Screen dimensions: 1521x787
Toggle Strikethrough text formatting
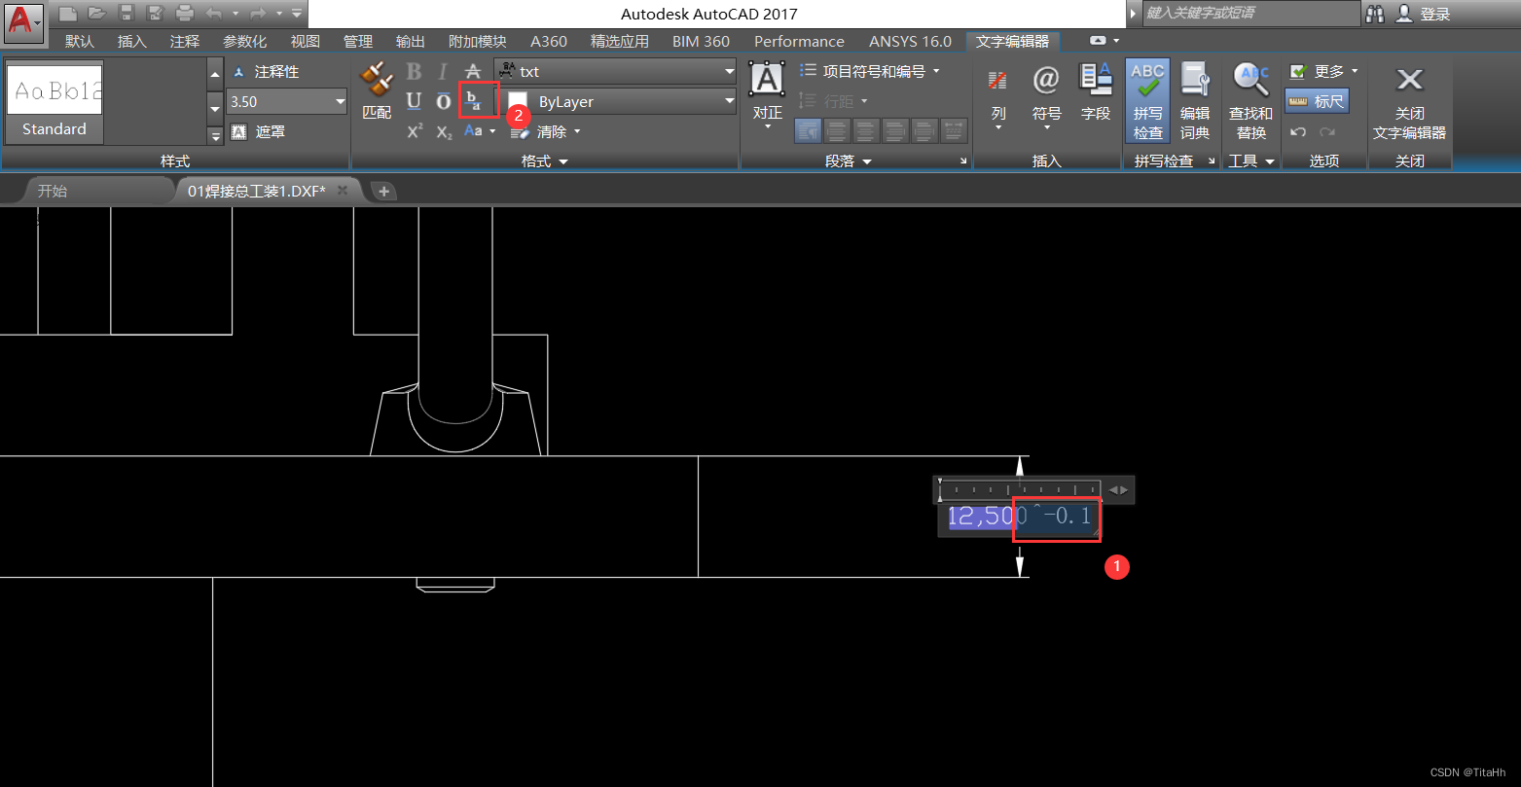coord(473,71)
